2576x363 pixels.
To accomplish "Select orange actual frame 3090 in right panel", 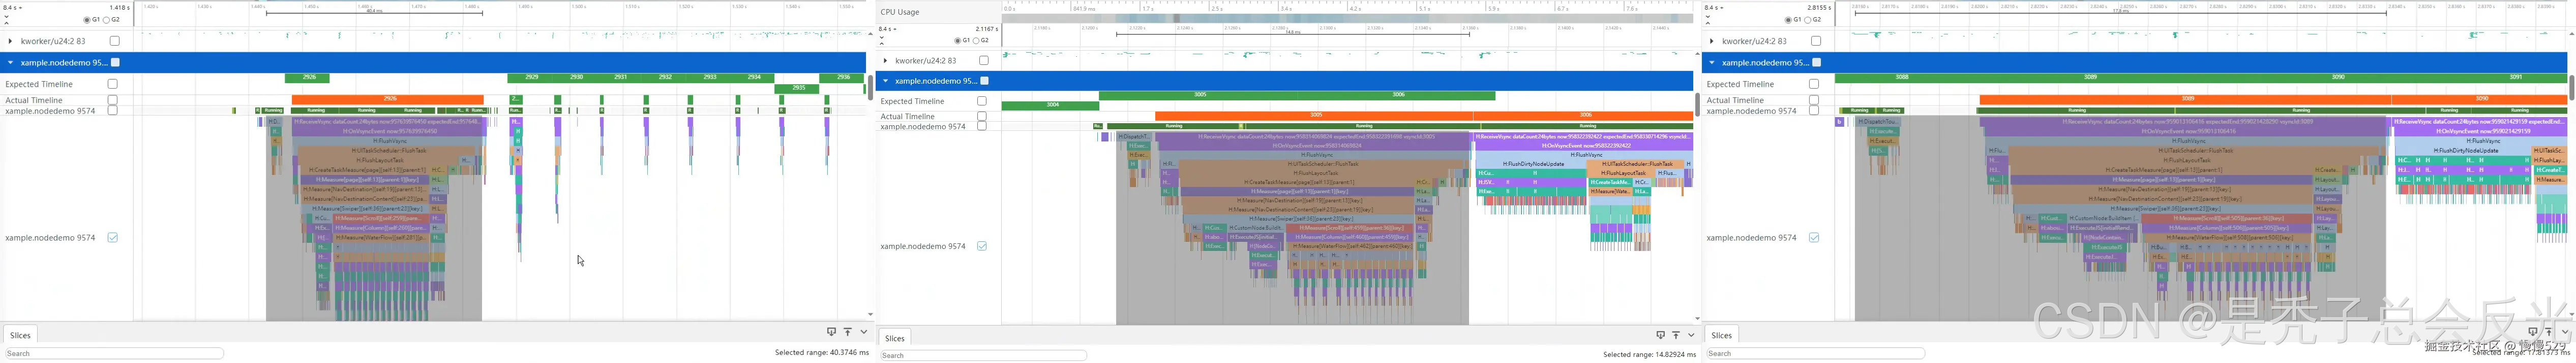I will tap(2481, 99).
